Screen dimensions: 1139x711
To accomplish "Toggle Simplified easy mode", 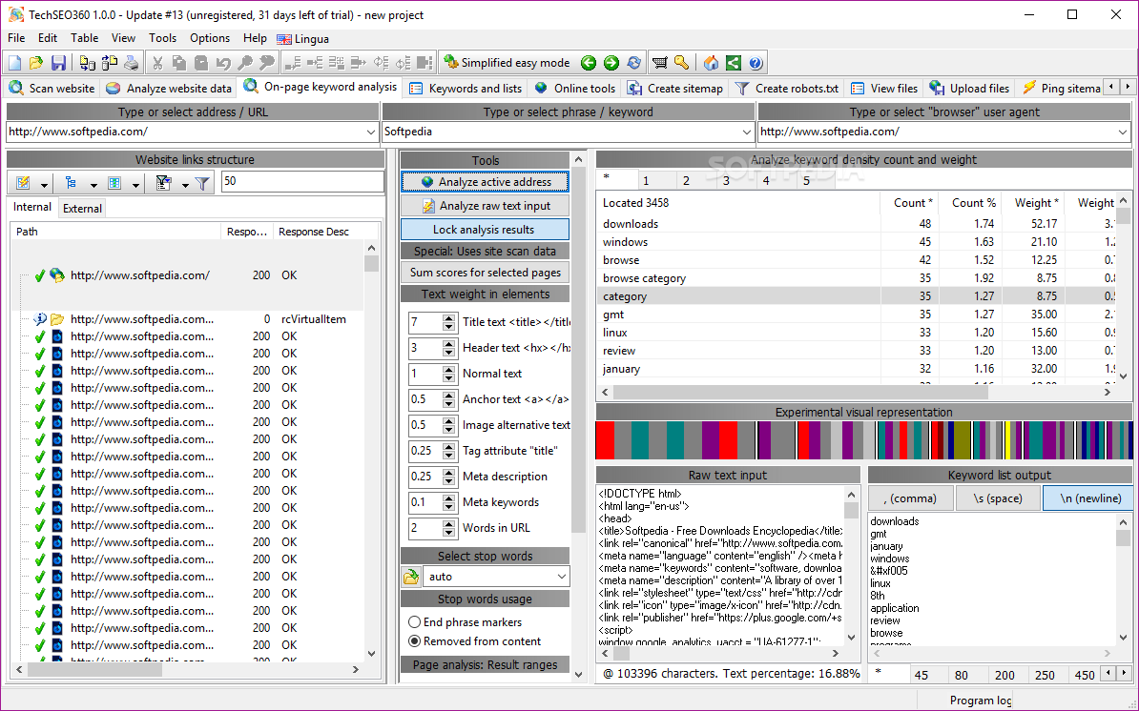I will click(507, 63).
